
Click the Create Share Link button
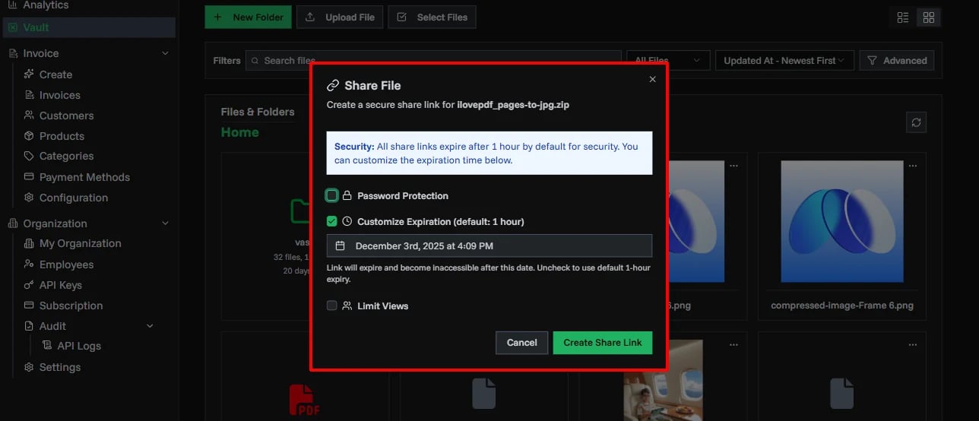[602, 343]
